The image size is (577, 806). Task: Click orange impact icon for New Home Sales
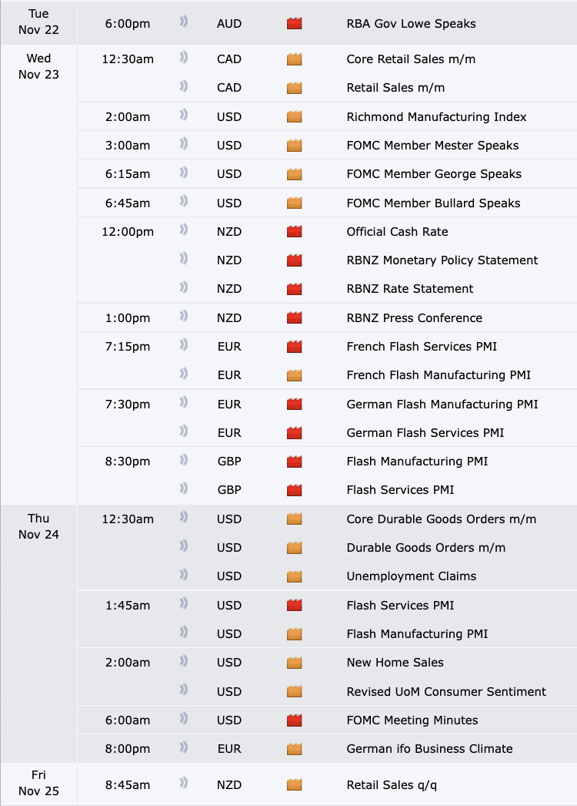pyautogui.click(x=294, y=663)
